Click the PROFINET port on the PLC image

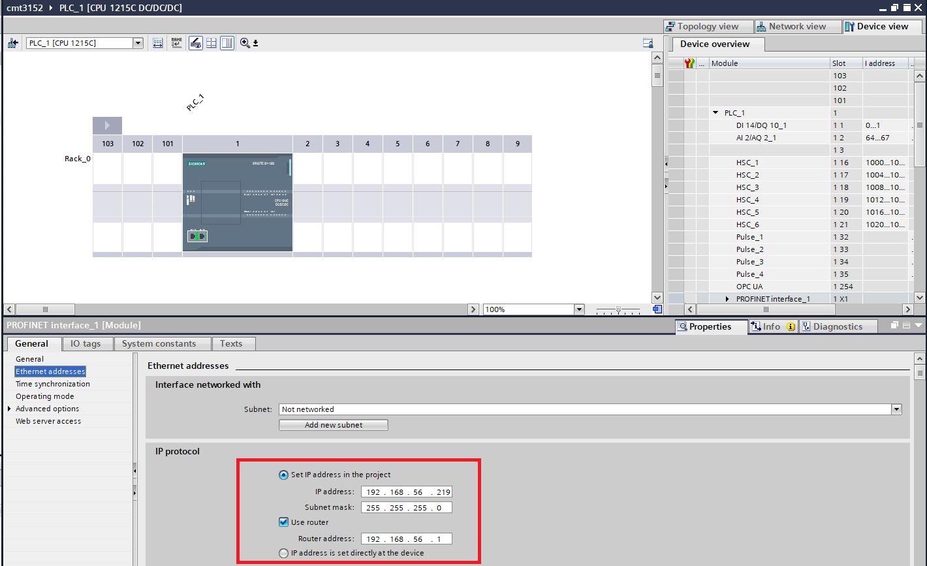tap(197, 236)
